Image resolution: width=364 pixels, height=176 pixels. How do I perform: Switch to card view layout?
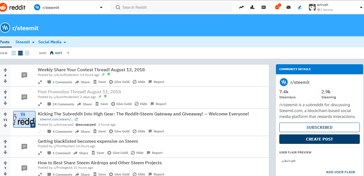[14, 53]
